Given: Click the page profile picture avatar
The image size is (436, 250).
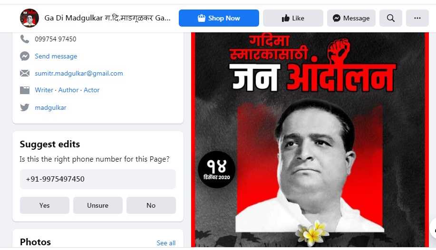Looking at the screenshot, I should [x=29, y=18].
